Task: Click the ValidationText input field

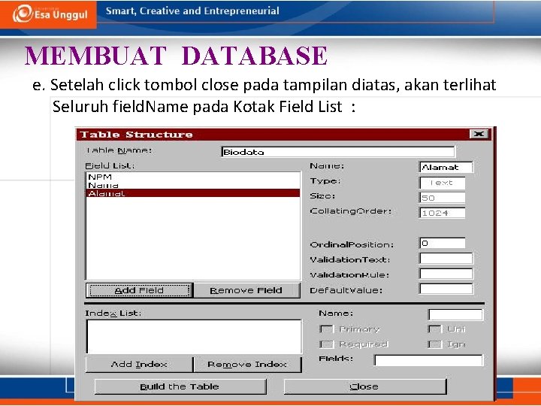Action: (x=446, y=258)
